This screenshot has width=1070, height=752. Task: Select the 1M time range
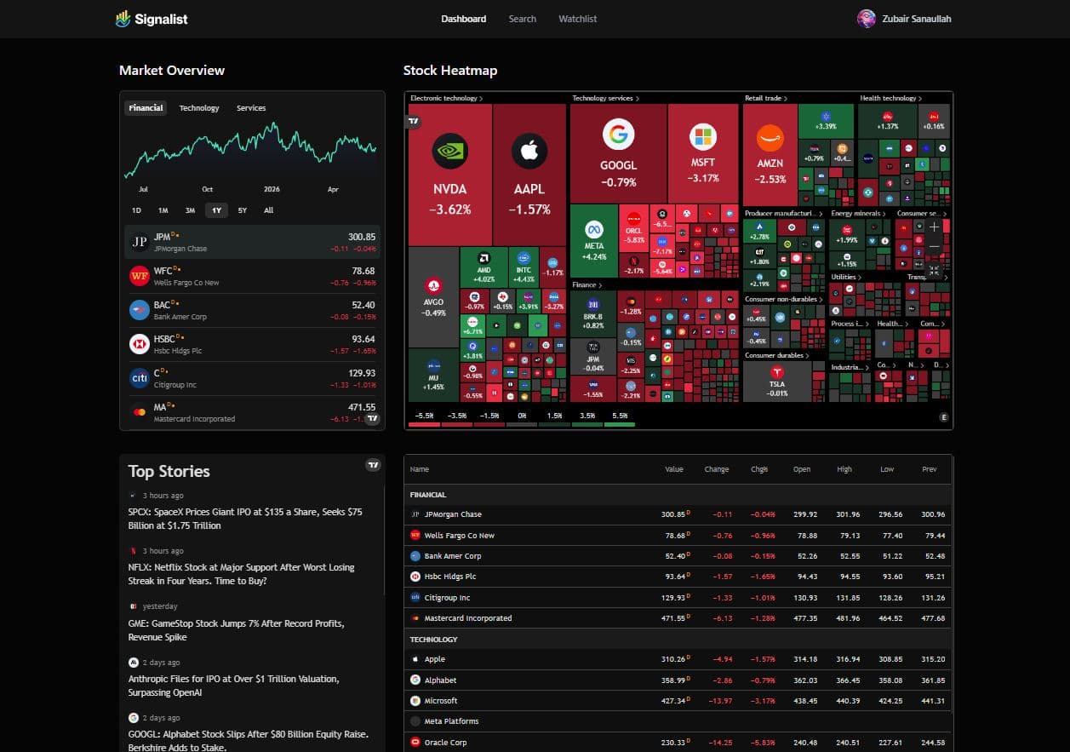[163, 210]
